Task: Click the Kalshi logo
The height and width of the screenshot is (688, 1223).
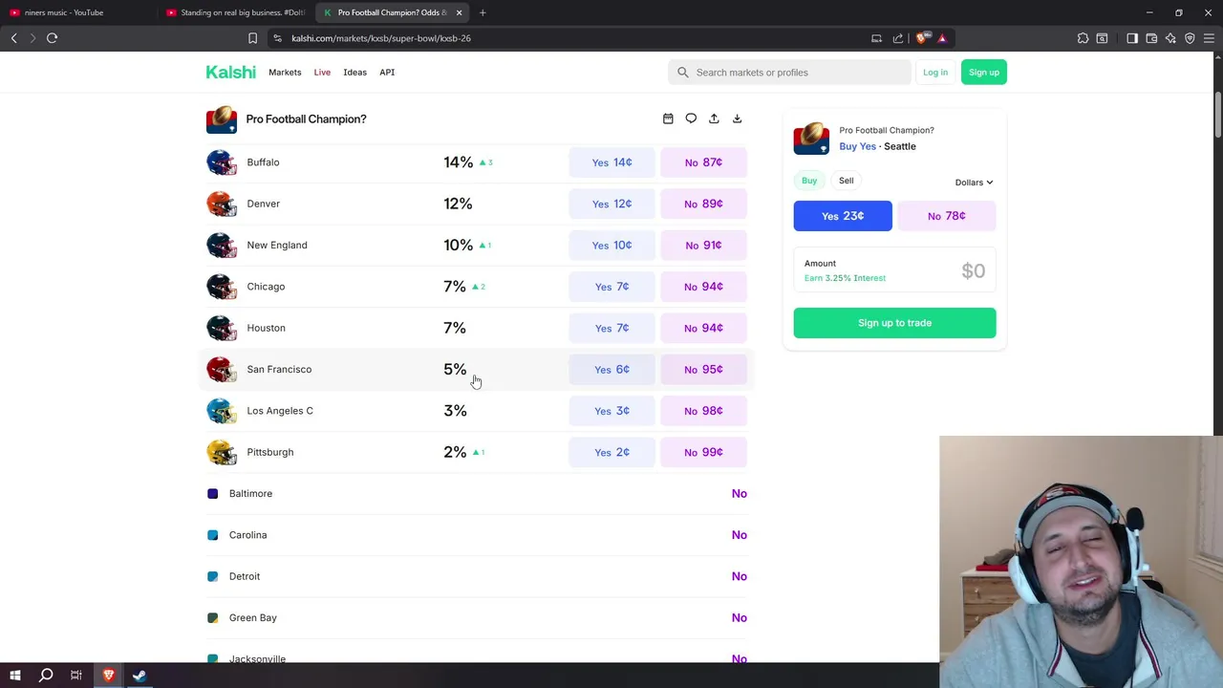Action: (x=230, y=73)
